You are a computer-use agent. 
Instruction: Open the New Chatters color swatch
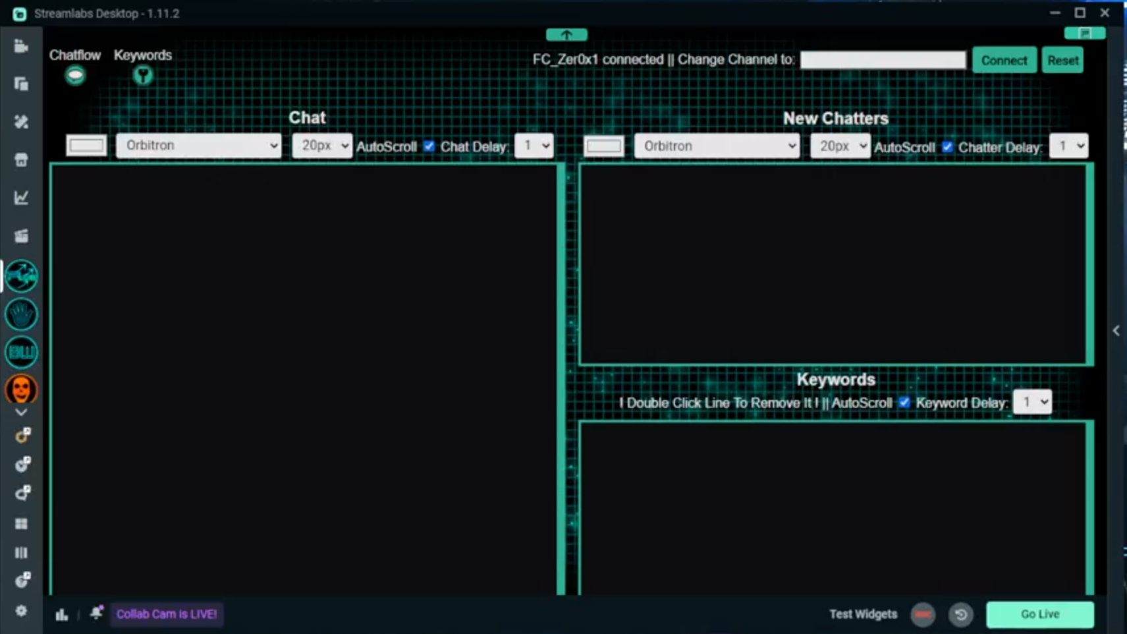click(x=603, y=146)
